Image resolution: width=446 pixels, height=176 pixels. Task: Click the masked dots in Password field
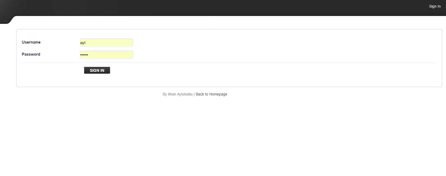(x=84, y=55)
